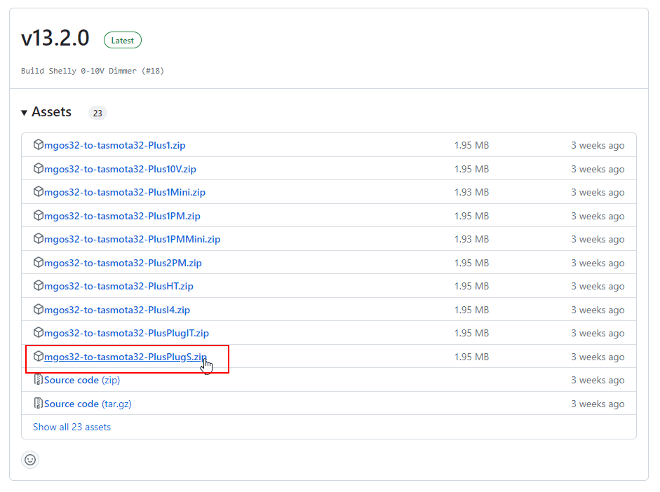Viewport: 660px width, 492px height.
Task: Click the green Latest release badge
Action: [x=123, y=41]
